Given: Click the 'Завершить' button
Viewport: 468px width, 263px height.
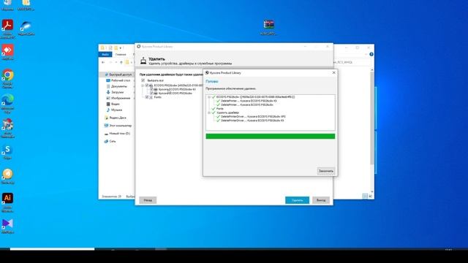Looking at the screenshot, I should (x=325, y=171).
